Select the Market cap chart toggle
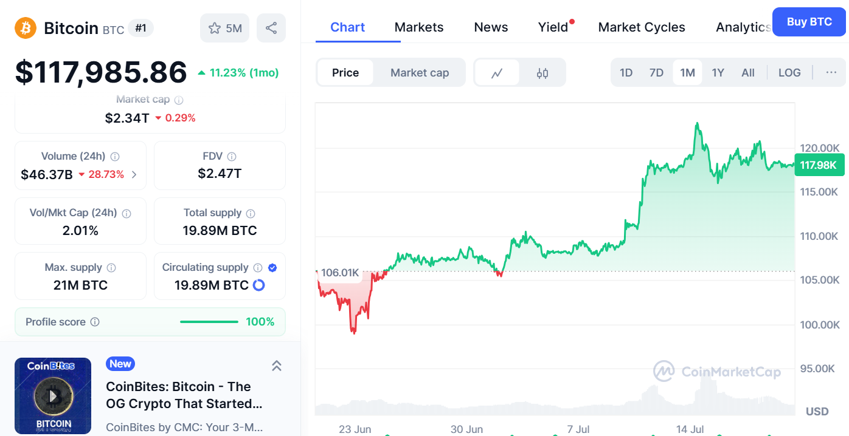 420,73
